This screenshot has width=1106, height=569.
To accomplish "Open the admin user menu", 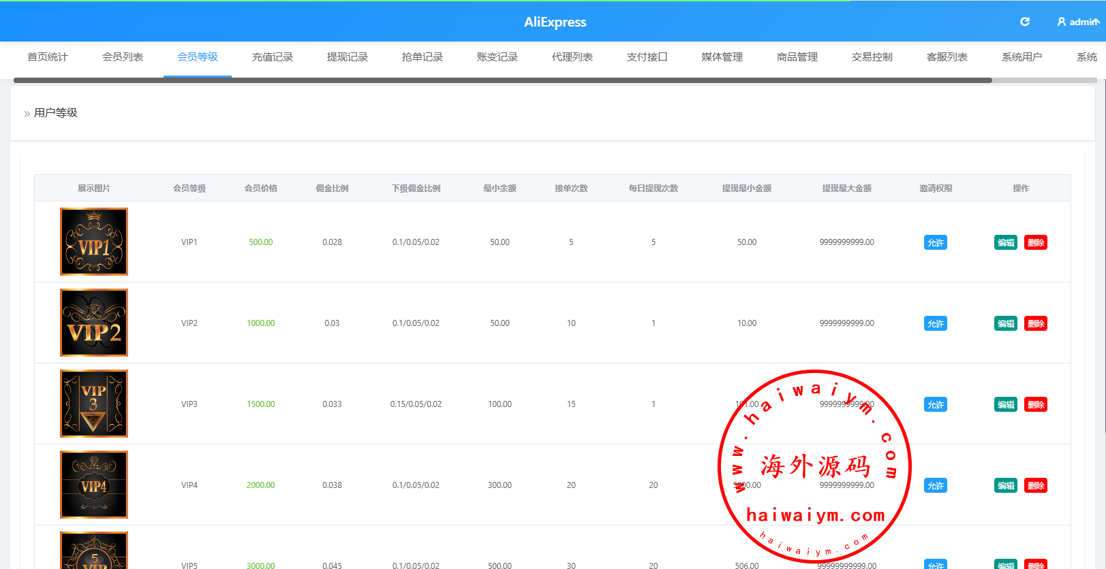I will click(1078, 22).
